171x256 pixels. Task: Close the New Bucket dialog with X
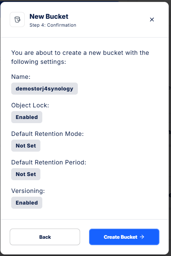[152, 20]
